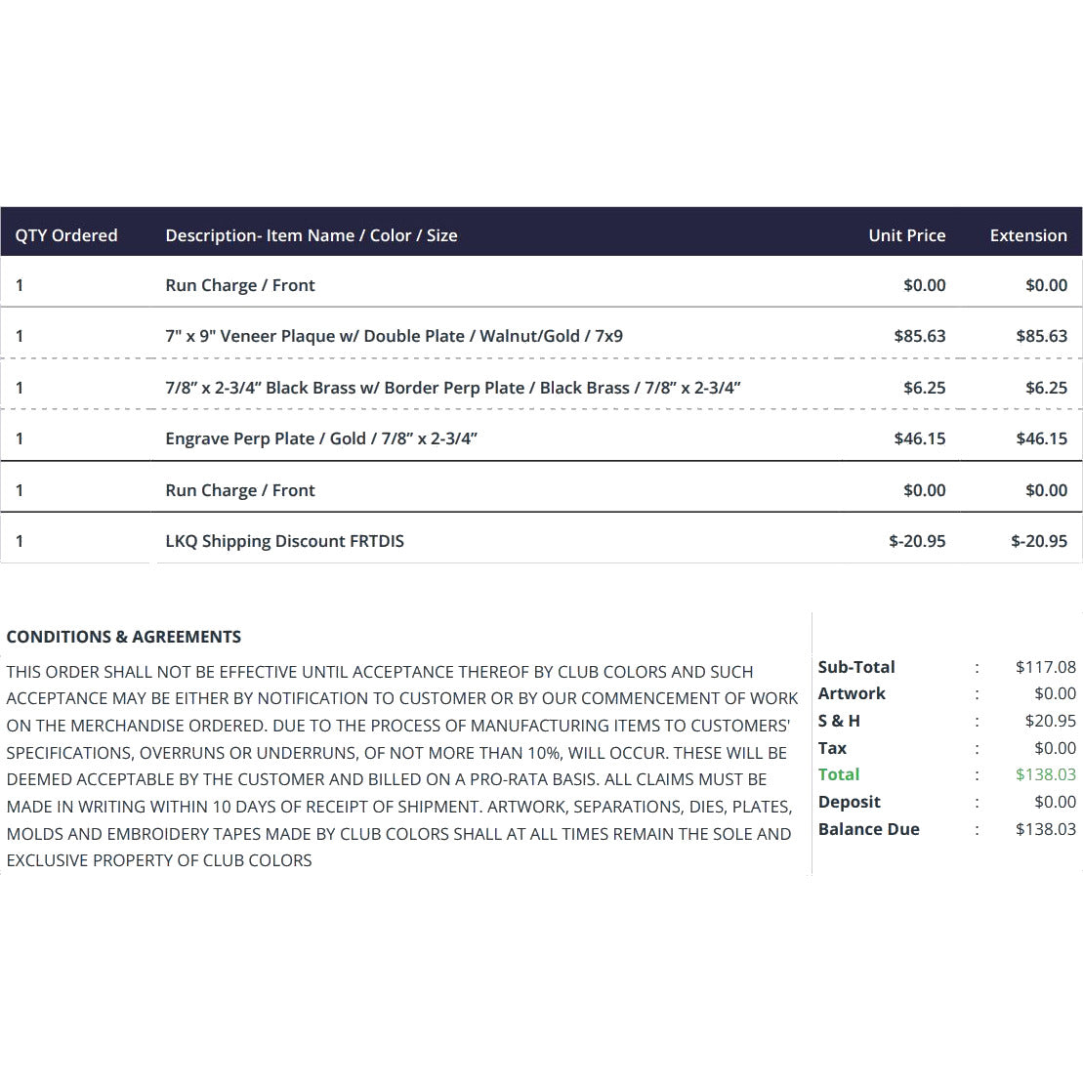Click the Black Brass Perp Plate item description
Image resolution: width=1083 pixels, height=1083 pixels.
coord(453,388)
